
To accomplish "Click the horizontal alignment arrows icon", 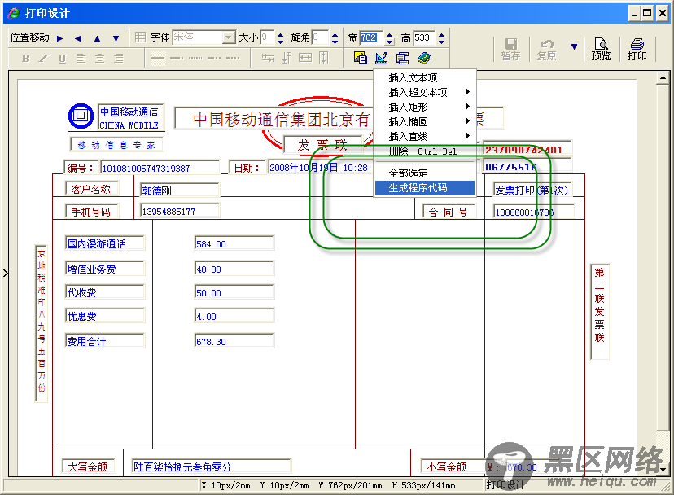I will click(268, 58).
